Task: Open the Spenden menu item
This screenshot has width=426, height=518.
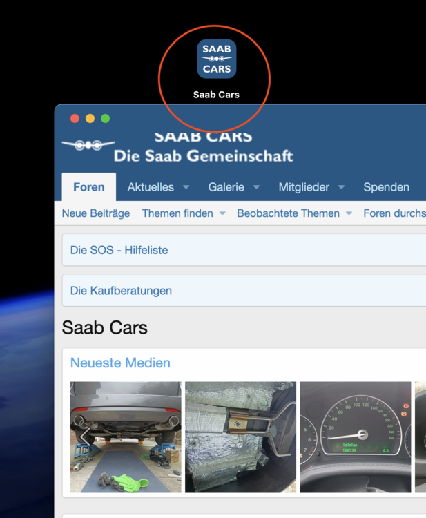Action: [x=387, y=187]
